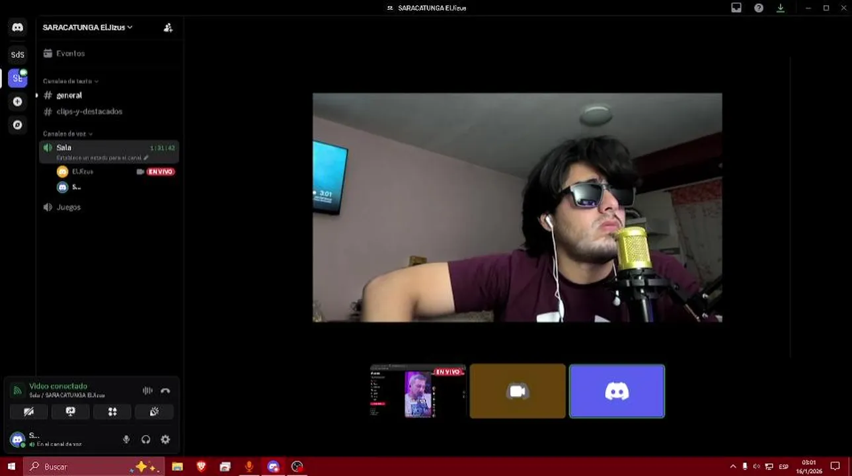
Task: Collapse the Canales de texto category
Action: click(x=70, y=81)
